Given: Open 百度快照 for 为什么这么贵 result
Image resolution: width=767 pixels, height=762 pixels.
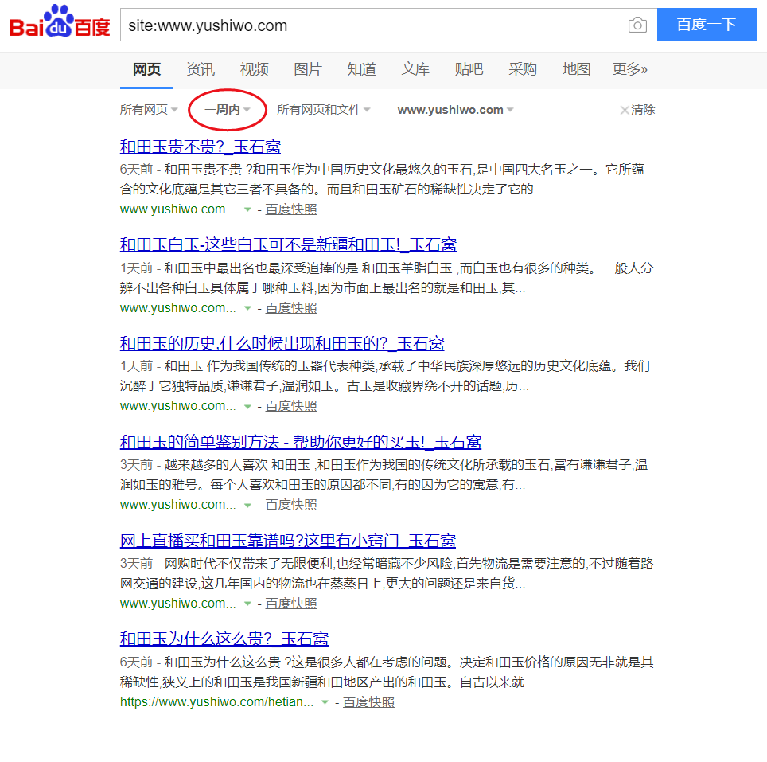Looking at the screenshot, I should 368,701.
